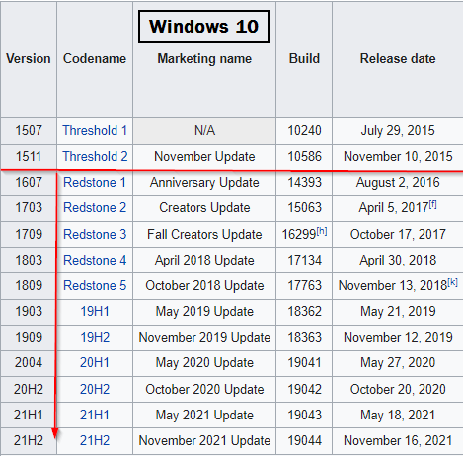The width and height of the screenshot is (463, 456).
Task: Select build number 17134
Action: pyautogui.click(x=304, y=260)
